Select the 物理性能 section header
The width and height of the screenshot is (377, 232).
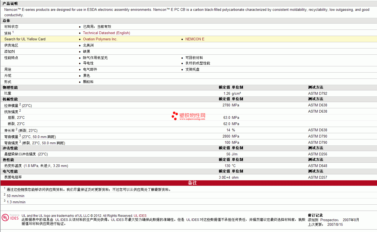tap(10, 87)
